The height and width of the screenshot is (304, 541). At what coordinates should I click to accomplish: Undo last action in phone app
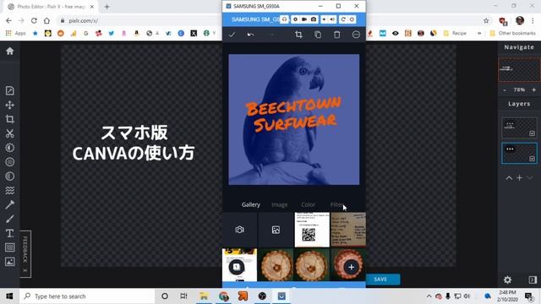(x=251, y=35)
